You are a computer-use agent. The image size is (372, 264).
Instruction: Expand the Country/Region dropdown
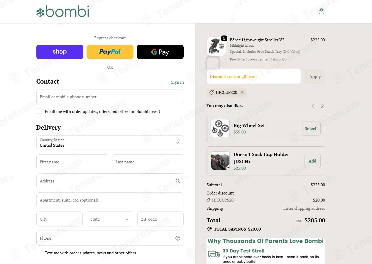(x=110, y=143)
